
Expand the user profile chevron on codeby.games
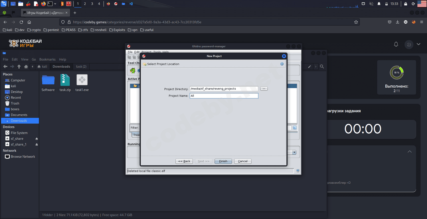point(418,44)
